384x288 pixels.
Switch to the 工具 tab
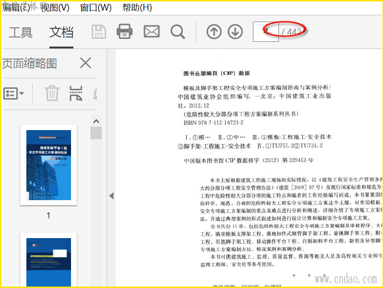(x=21, y=32)
